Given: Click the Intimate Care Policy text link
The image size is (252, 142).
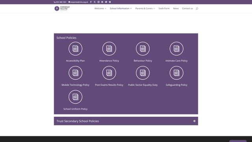Looking at the screenshot, I should pos(176,61).
